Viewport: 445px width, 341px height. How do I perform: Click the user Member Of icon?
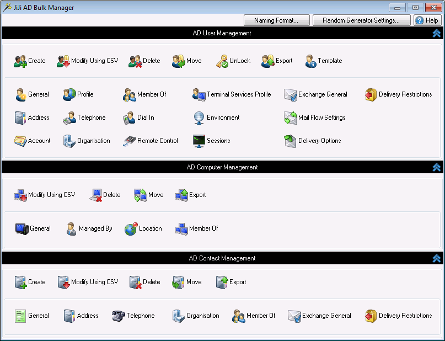click(130, 94)
